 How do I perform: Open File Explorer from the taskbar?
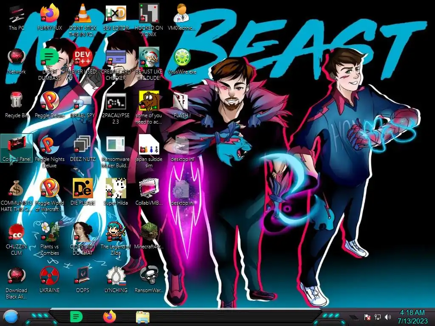click(143, 317)
